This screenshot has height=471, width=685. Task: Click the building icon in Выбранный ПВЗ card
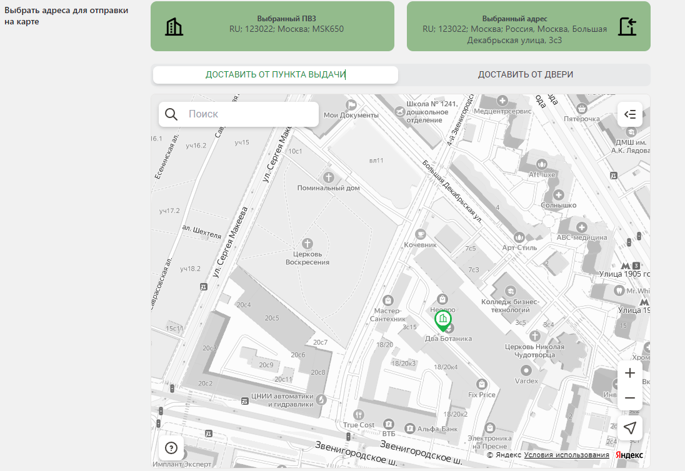pos(174,27)
